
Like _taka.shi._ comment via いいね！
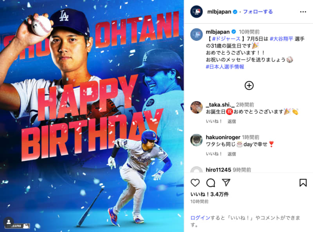214,121
